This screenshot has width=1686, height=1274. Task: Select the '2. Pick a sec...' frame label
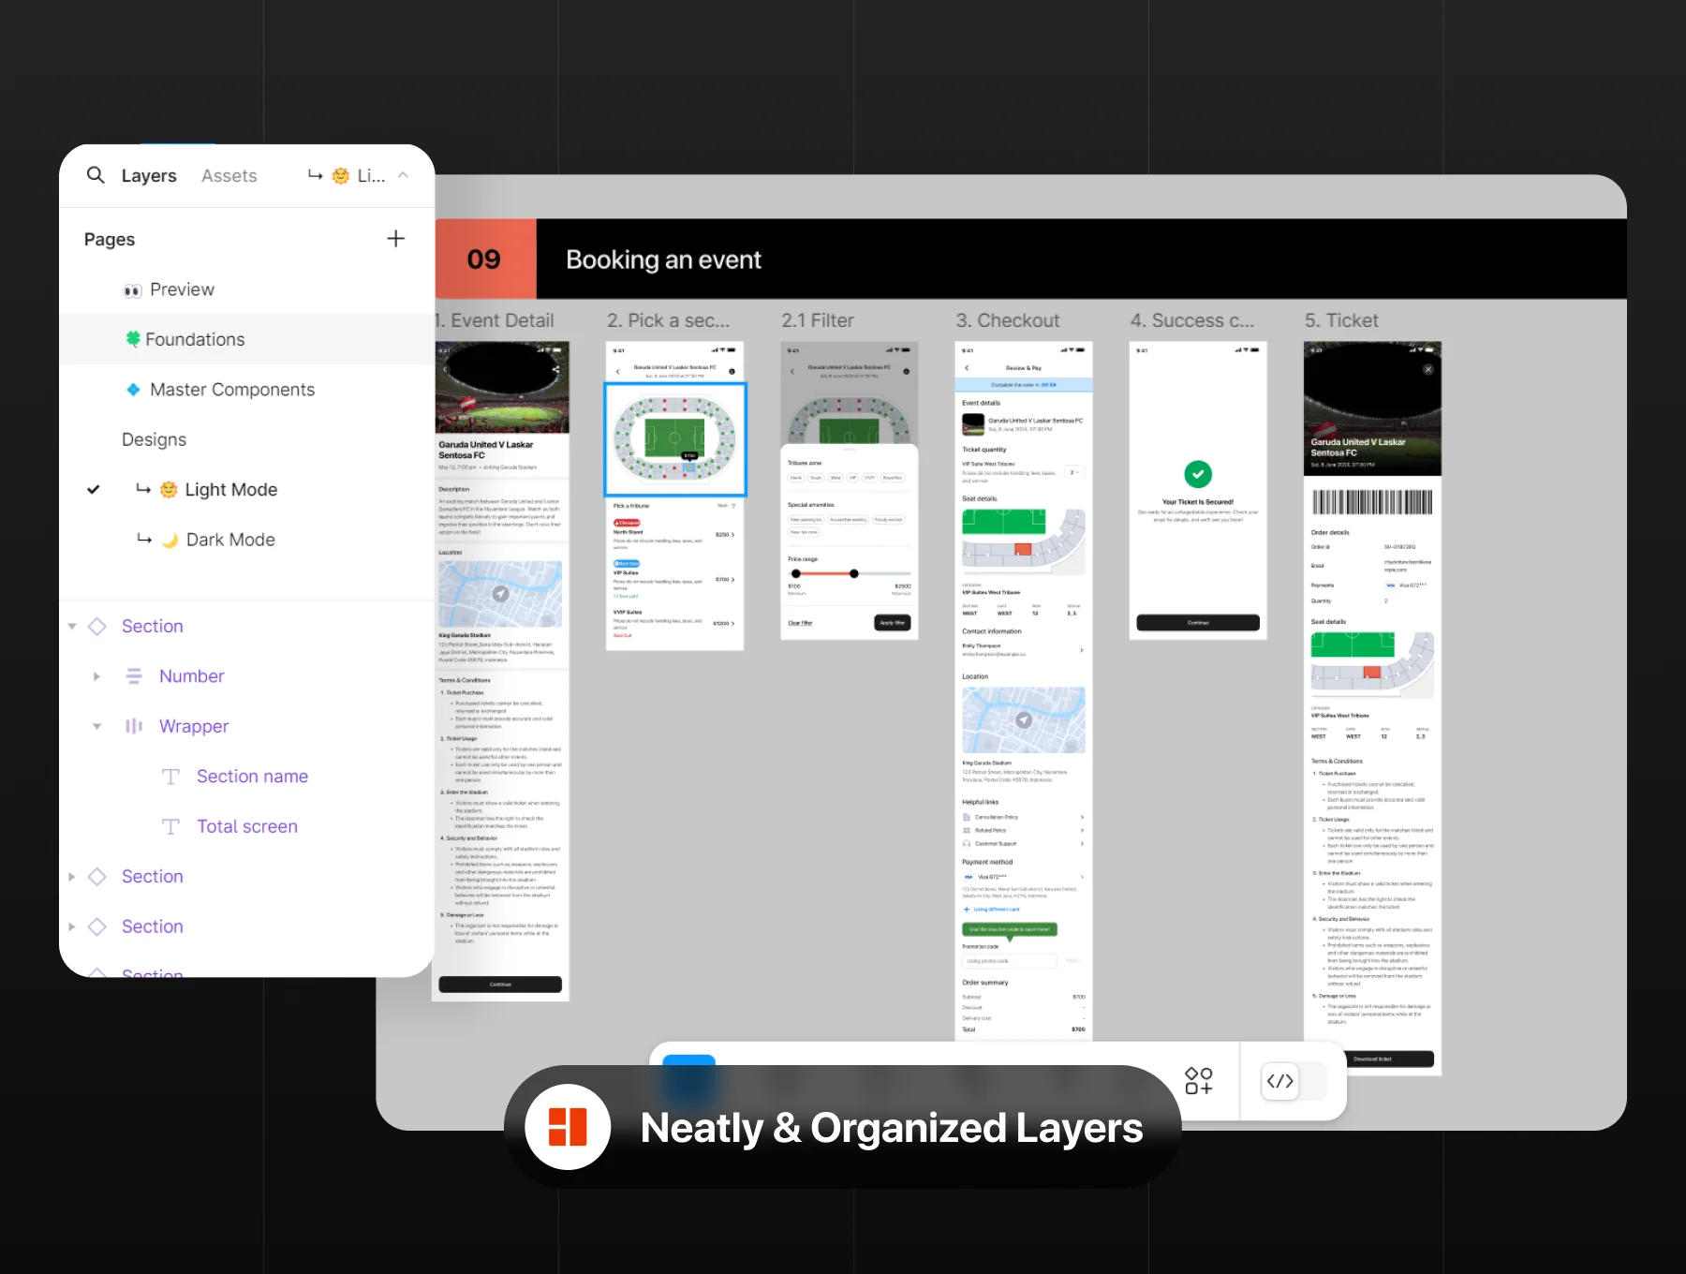[x=668, y=320]
